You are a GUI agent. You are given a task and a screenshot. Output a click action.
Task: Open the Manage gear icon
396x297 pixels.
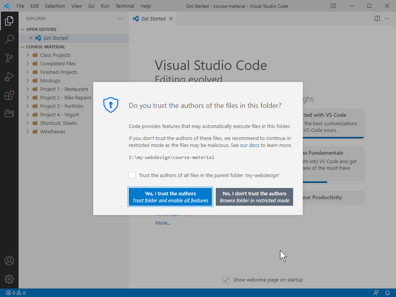(9, 279)
